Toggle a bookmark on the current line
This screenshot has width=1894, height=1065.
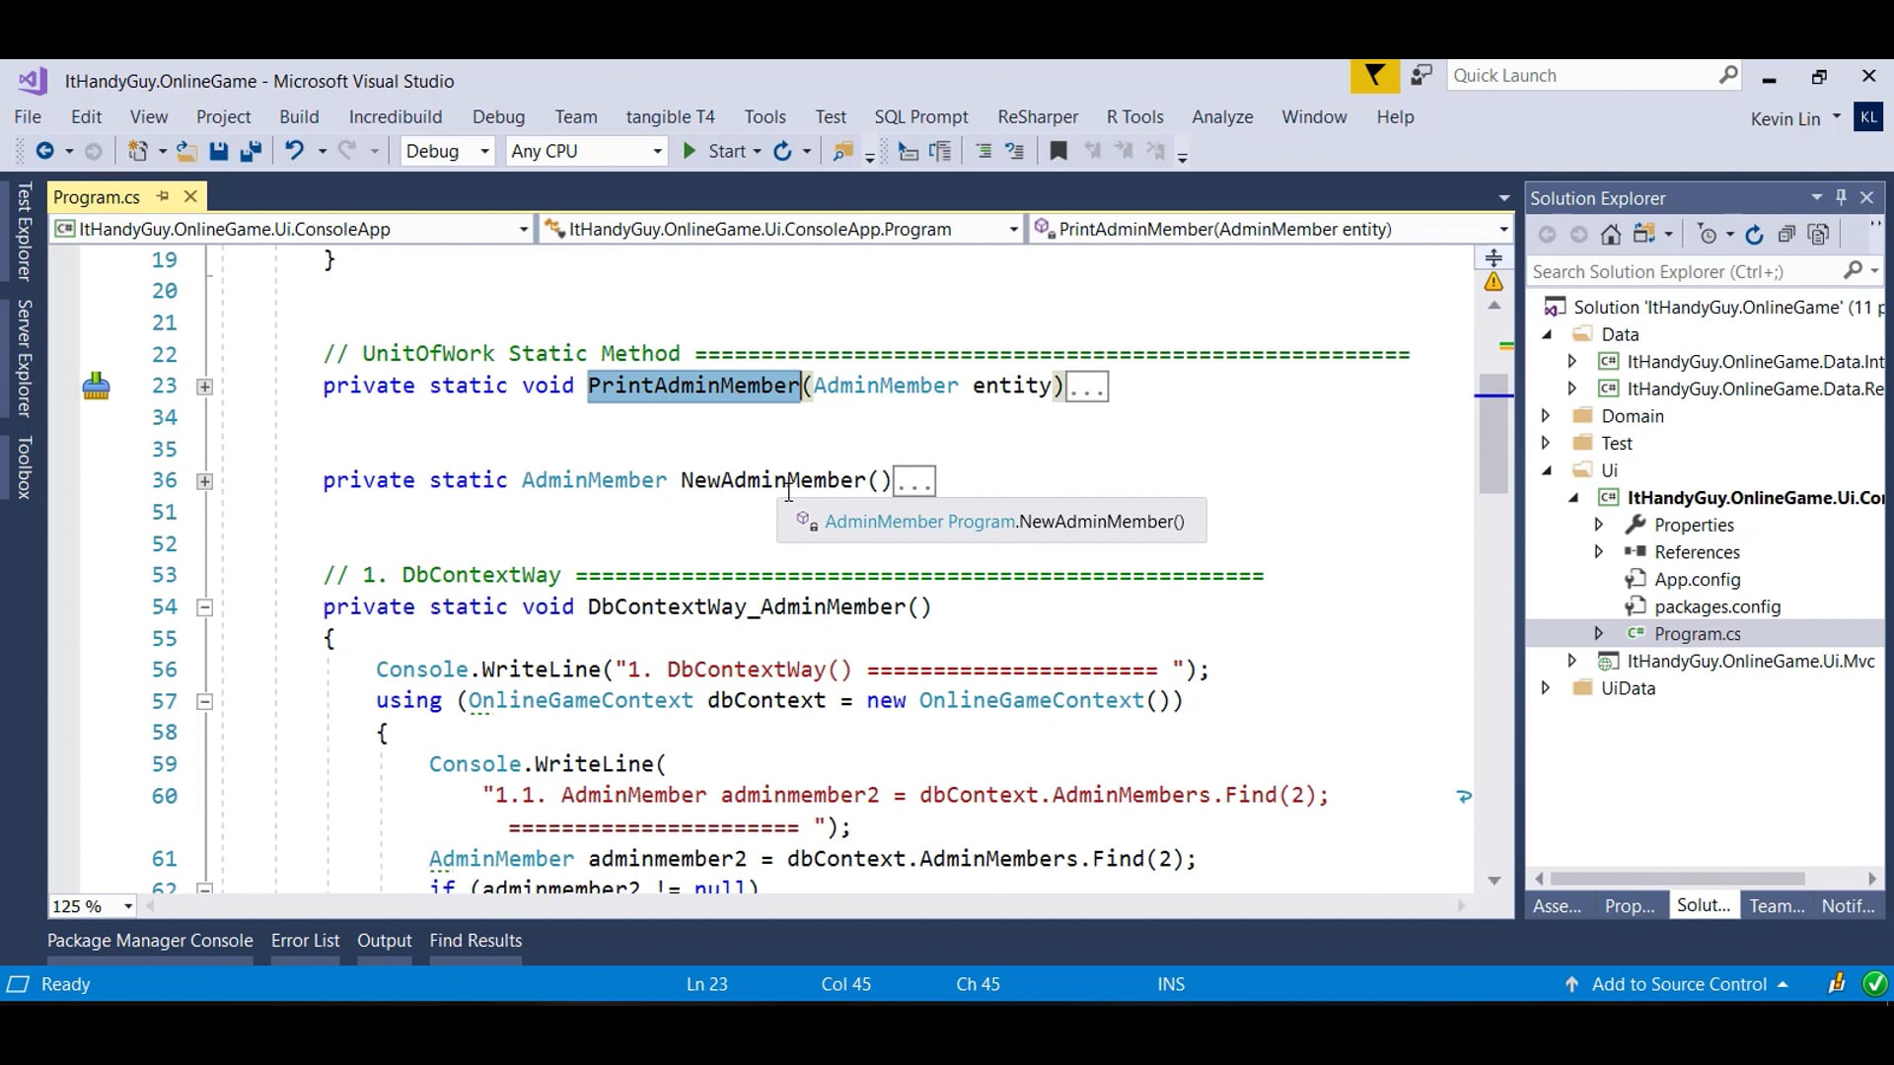[x=1058, y=151]
